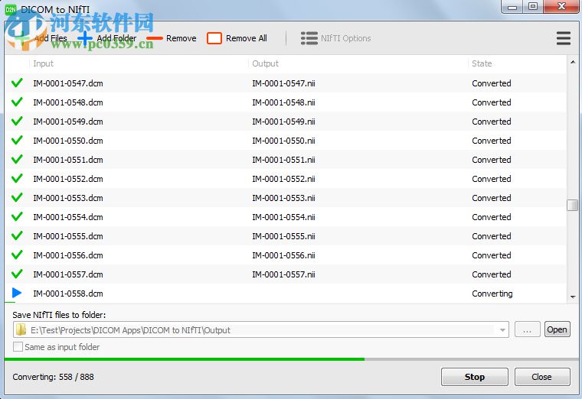Select the input file IM-0001-0558.dcm
The image size is (582, 399).
[68, 294]
